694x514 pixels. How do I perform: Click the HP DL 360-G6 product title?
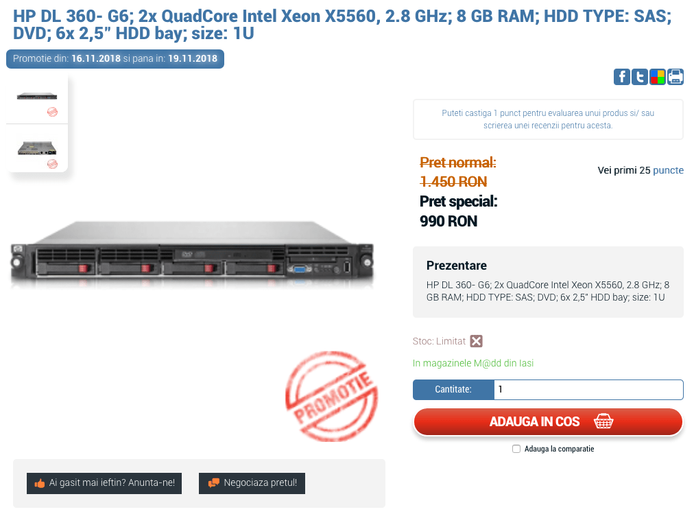coord(342,24)
